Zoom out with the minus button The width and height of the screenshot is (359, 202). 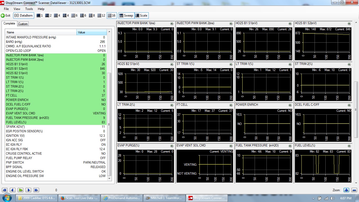tap(354, 190)
